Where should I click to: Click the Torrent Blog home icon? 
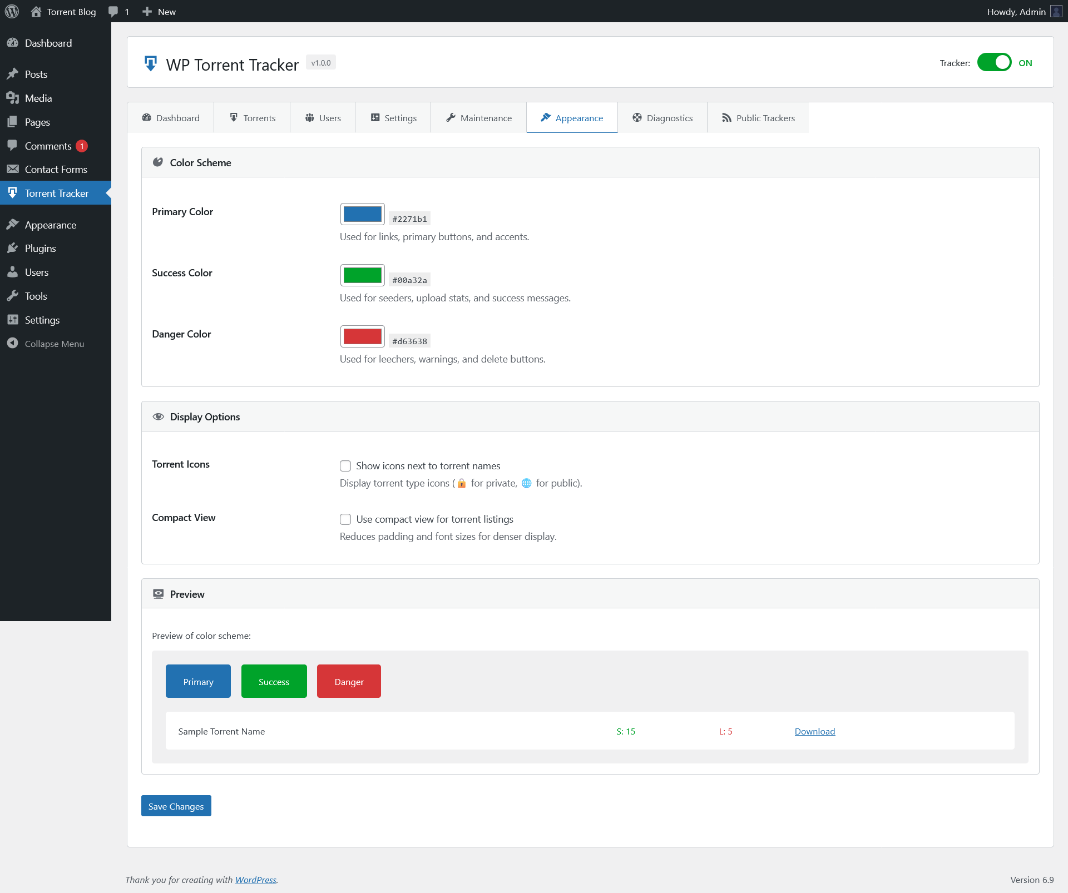[36, 12]
